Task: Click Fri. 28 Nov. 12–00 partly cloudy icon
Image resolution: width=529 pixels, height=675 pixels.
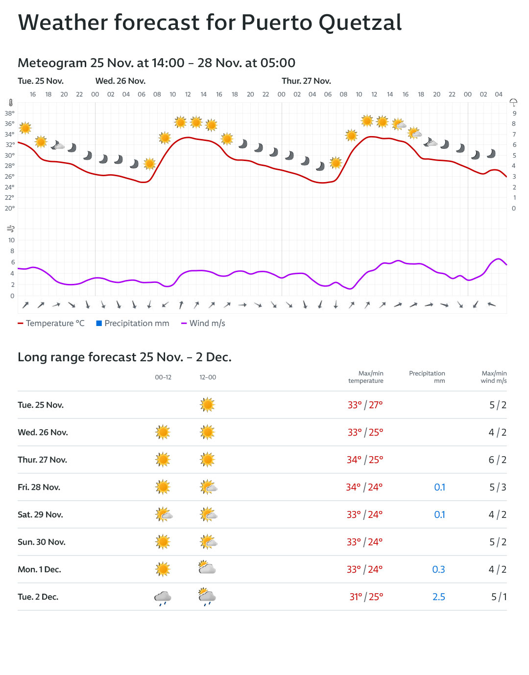Action: (x=208, y=487)
